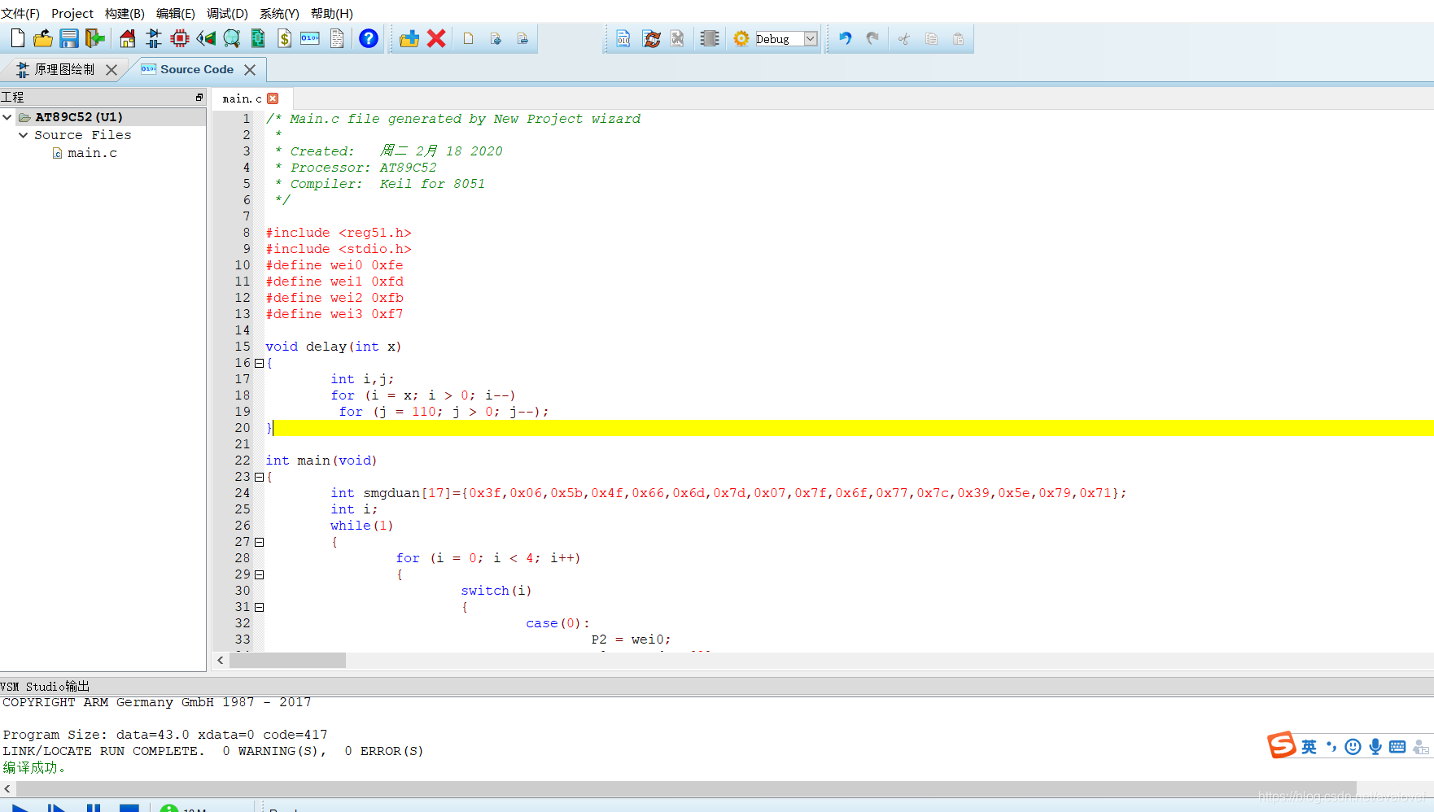Open a project using the folder icon
Viewport: 1434px width, 812px height.
click(43, 38)
